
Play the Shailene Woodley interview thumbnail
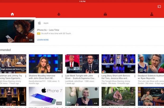point(45,64)
